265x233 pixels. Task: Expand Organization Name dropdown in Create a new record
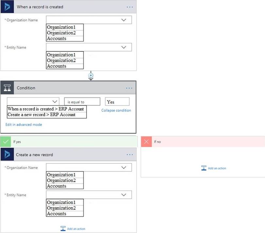[x=124, y=168]
